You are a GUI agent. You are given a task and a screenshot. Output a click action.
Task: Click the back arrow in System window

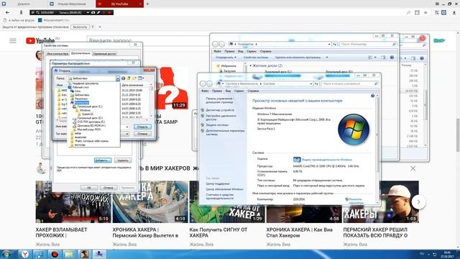coord(203,84)
